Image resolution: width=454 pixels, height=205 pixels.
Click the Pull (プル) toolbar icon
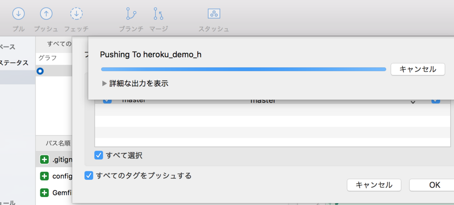[19, 14]
